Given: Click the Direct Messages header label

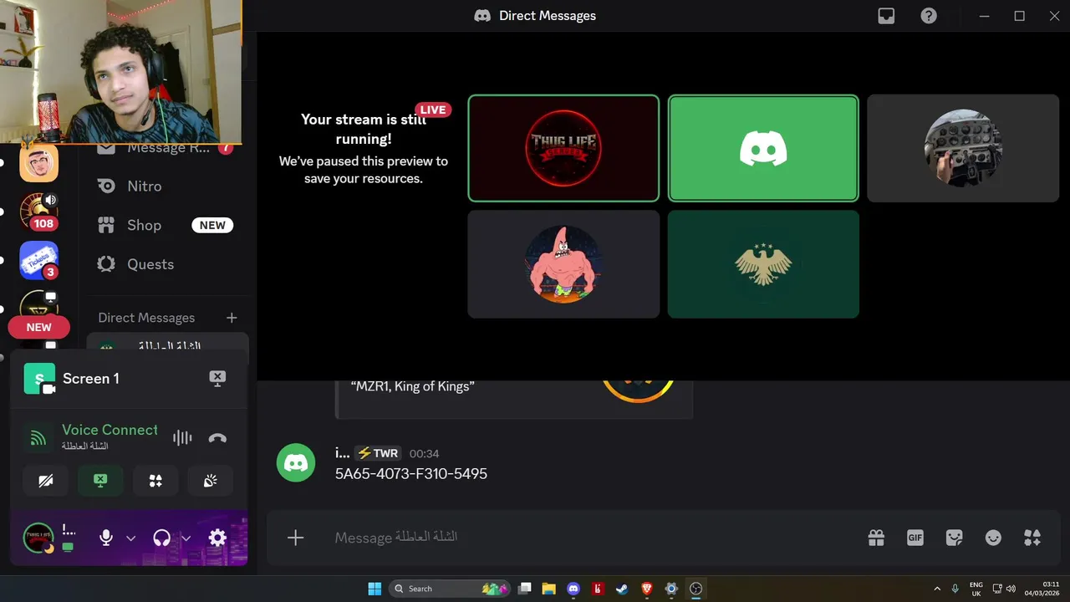Looking at the screenshot, I should 146,318.
